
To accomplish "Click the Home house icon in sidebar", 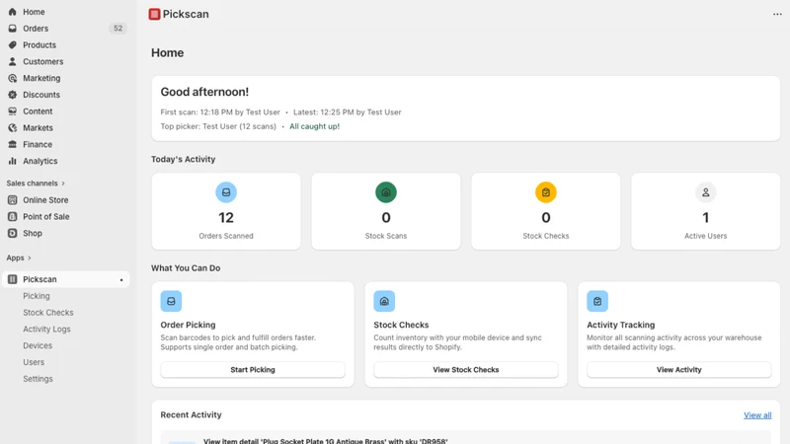I will [x=13, y=12].
